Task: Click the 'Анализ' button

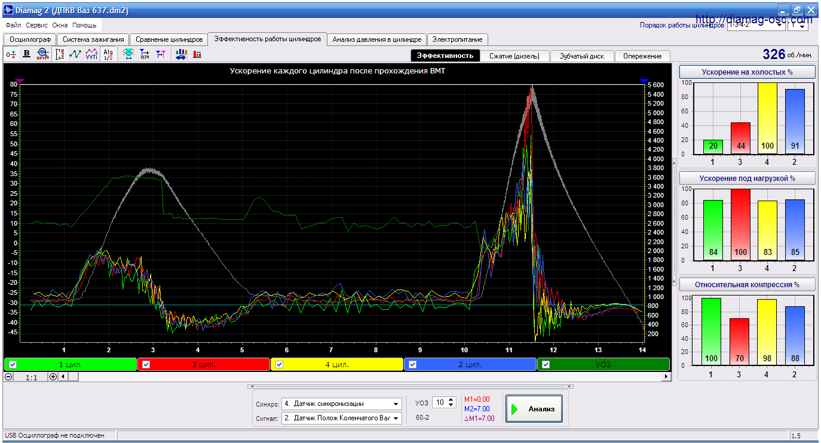Action: click(x=534, y=409)
